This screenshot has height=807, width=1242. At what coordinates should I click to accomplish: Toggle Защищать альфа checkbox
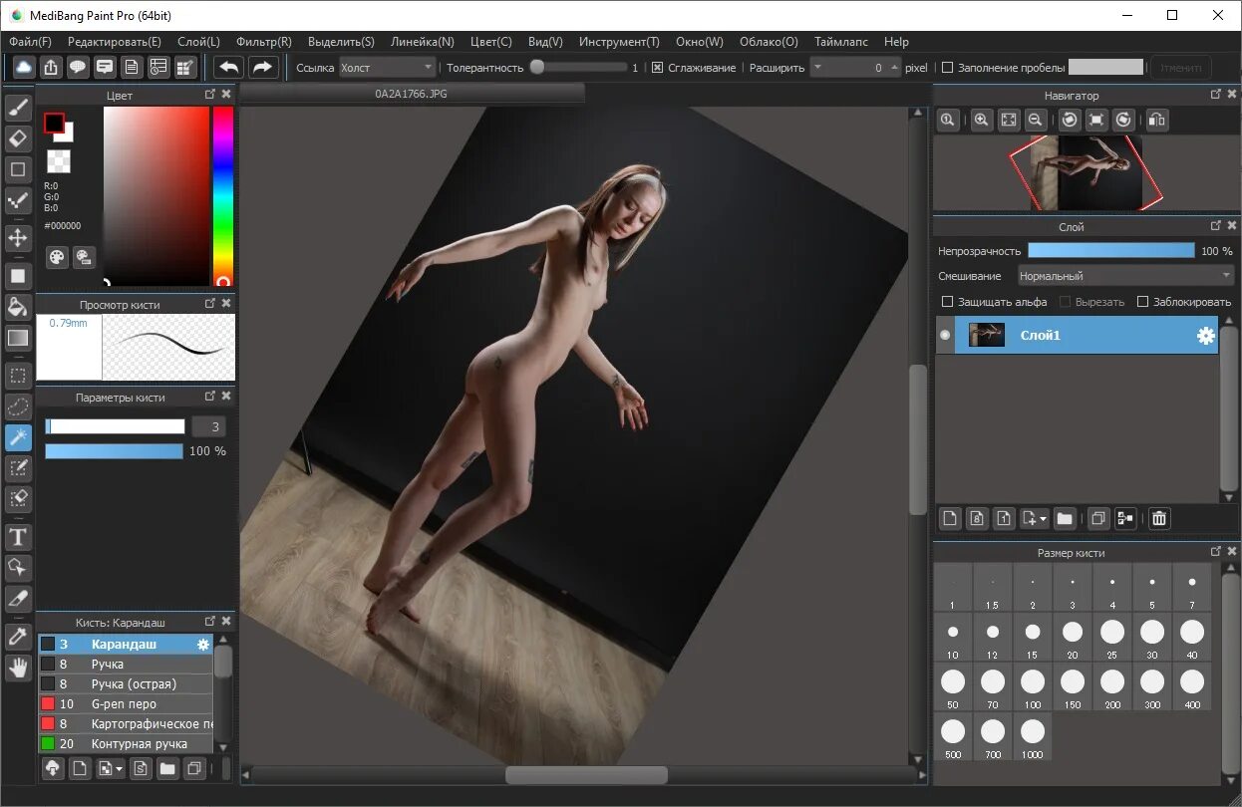click(948, 301)
